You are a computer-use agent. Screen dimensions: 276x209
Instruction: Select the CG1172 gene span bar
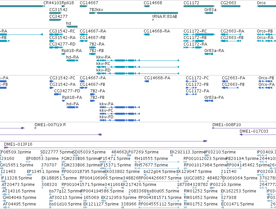[x=199, y=6]
